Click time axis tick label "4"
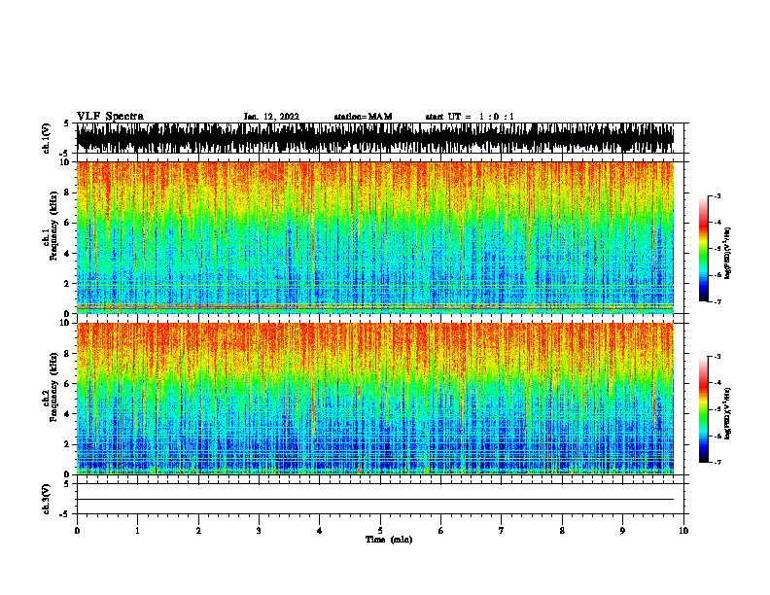This screenshot has width=770, height=595. (x=320, y=531)
